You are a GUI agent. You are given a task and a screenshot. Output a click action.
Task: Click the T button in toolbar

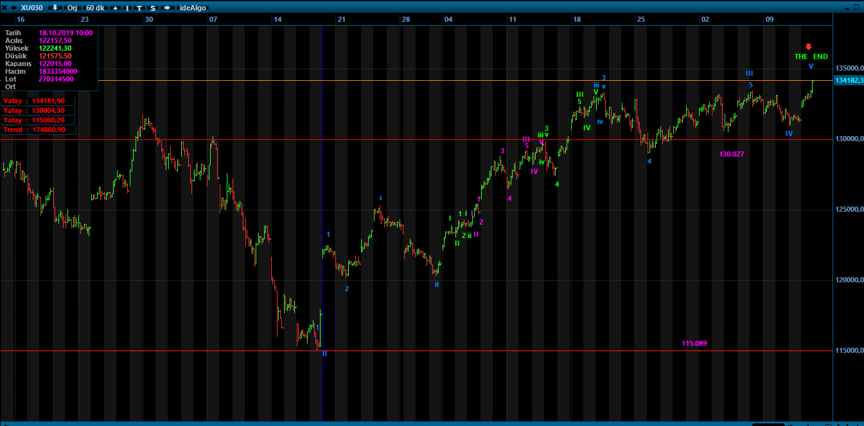point(139,8)
